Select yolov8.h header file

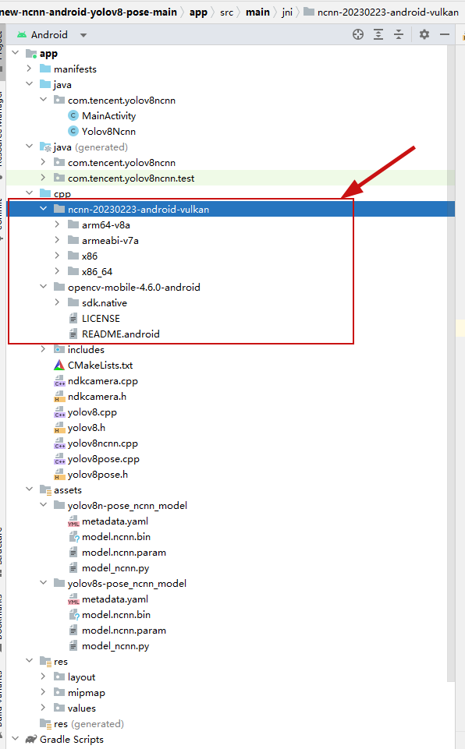[86, 428]
